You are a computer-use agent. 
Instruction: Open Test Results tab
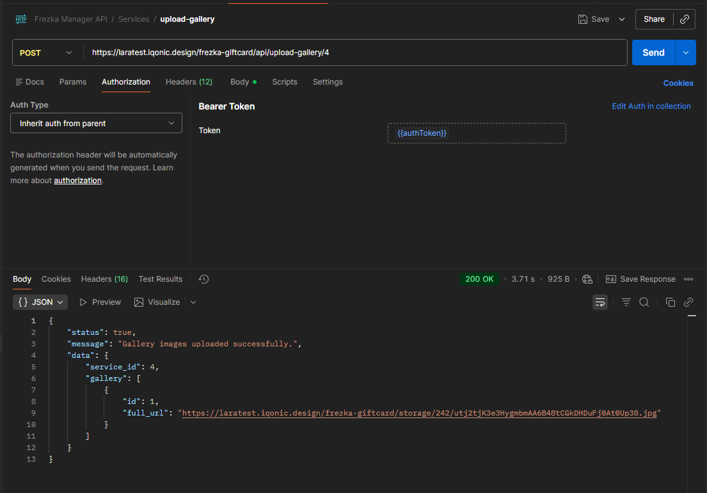161,279
